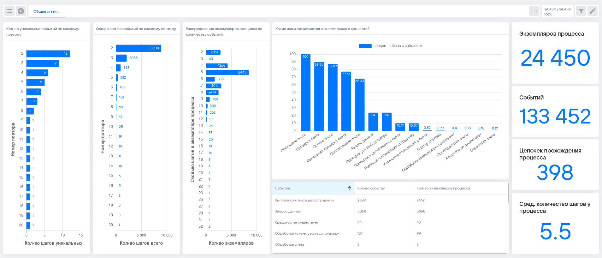This screenshot has height=258, width=602.
Task: Click the unique-events bar for repetition 2
Action: click(x=48, y=54)
